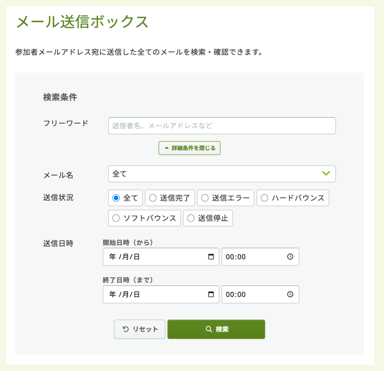
Task: Click the フリーワード text input field
Action: pyautogui.click(x=222, y=126)
